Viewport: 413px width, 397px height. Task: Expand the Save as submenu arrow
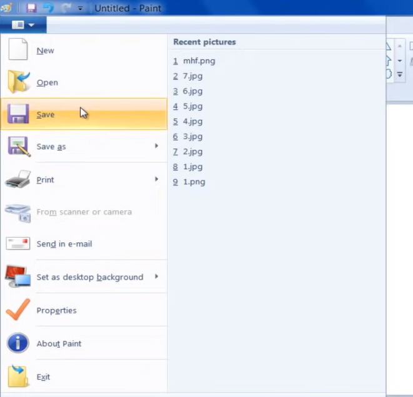tap(156, 147)
